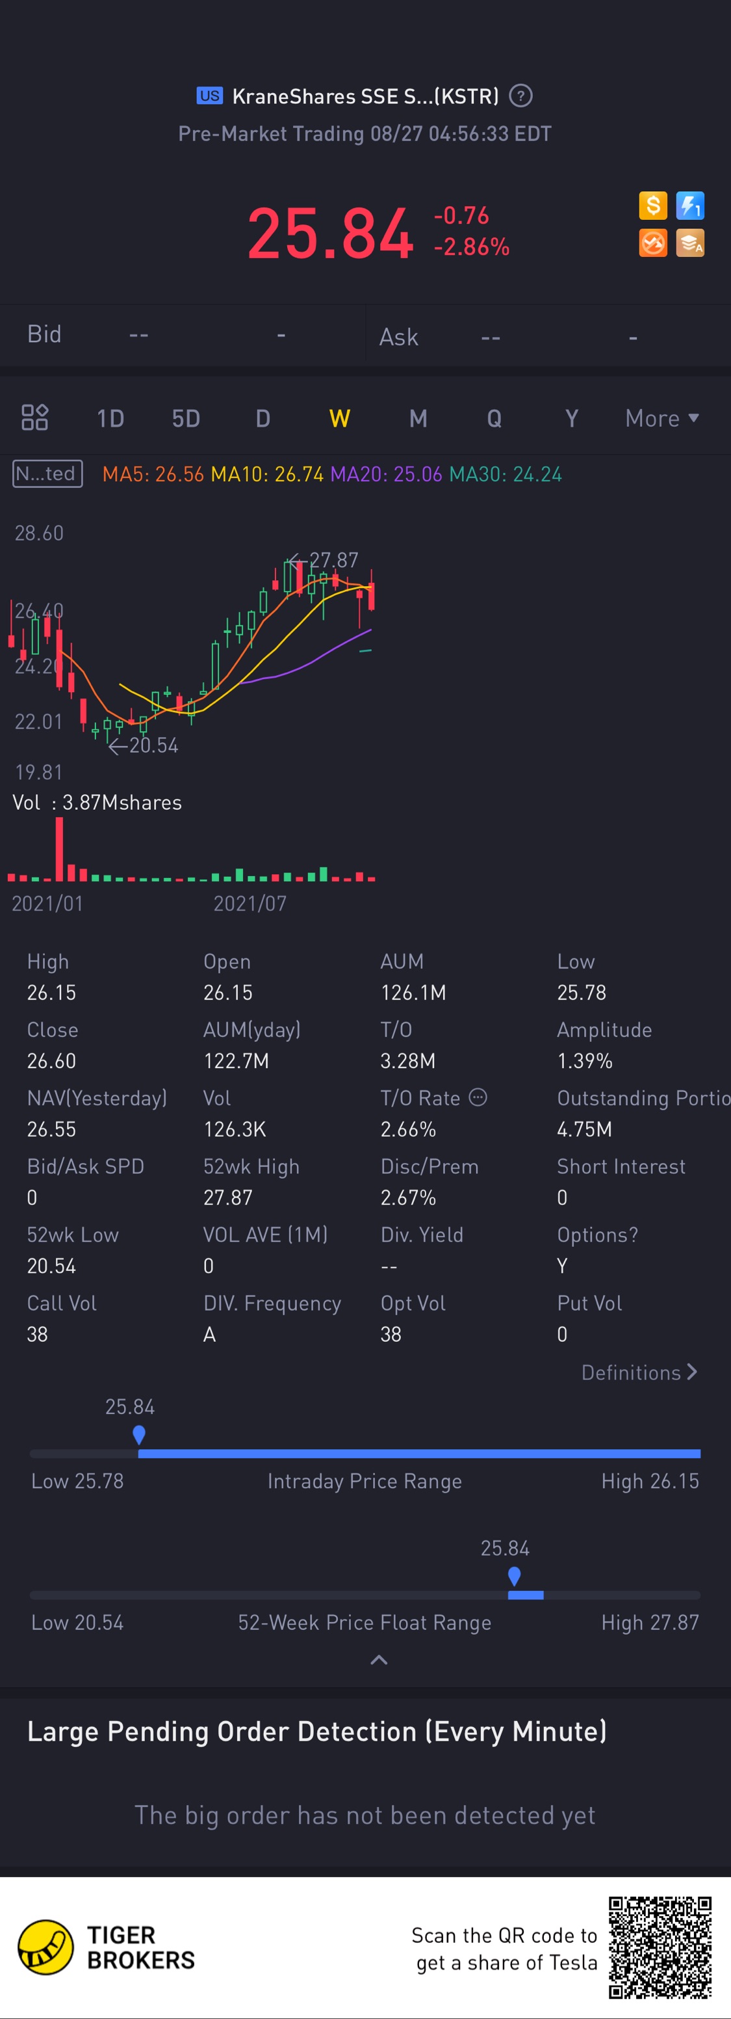
Task: Tap the tan layers 'A' badge
Action: [689, 243]
